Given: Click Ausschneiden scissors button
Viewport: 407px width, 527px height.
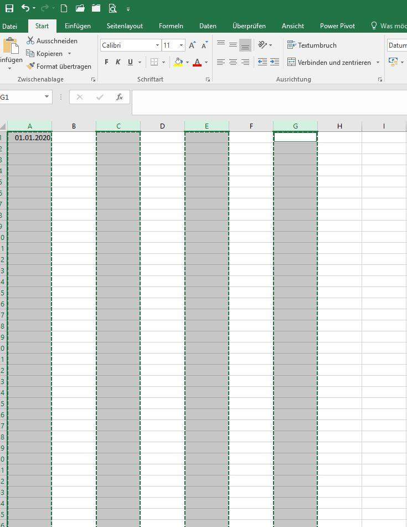Looking at the screenshot, I should tap(52, 41).
